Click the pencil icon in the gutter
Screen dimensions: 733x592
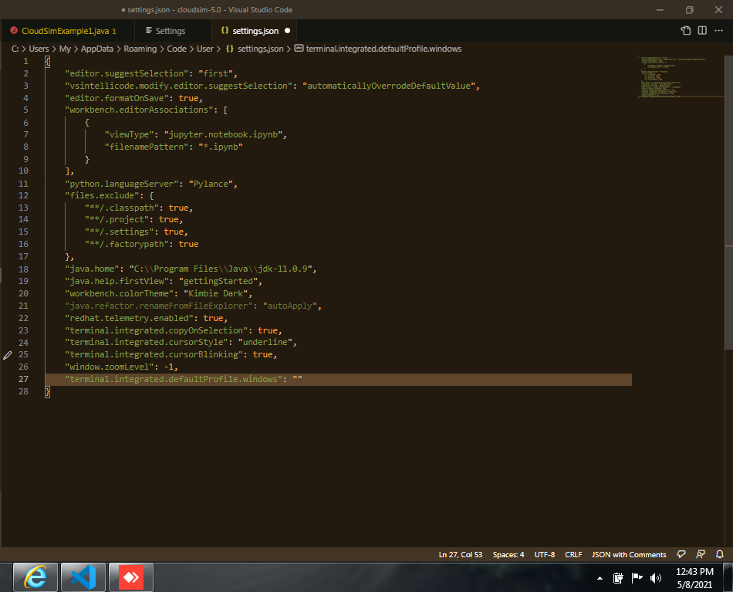click(x=7, y=355)
